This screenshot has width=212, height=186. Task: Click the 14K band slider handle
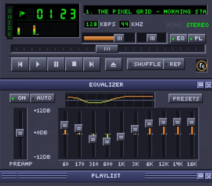point(177,122)
